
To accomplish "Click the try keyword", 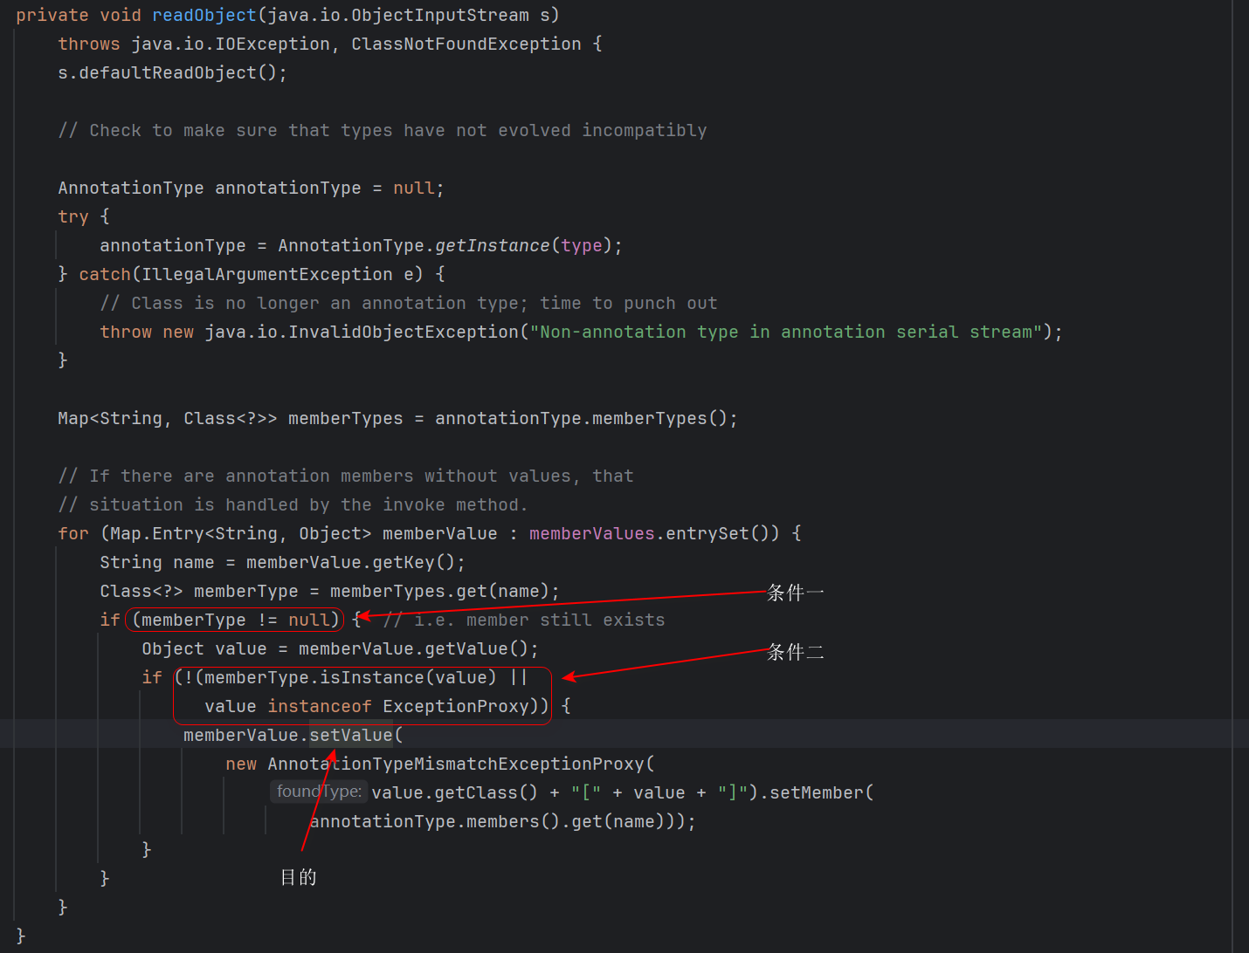I will pyautogui.click(x=73, y=216).
